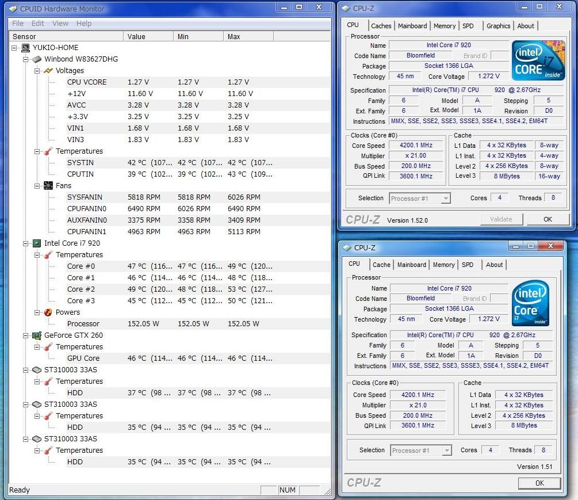Click the thermometer icon under Intel Core i7 Temperatures
Viewport: 578px width, 500px height.
point(48,255)
